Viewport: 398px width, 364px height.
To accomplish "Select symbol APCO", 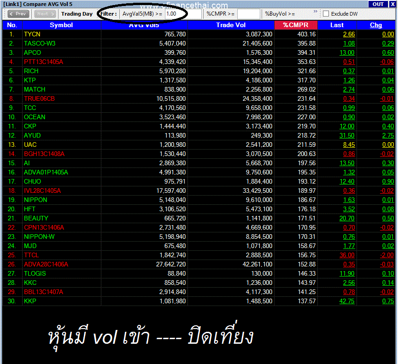I will click(x=32, y=53).
